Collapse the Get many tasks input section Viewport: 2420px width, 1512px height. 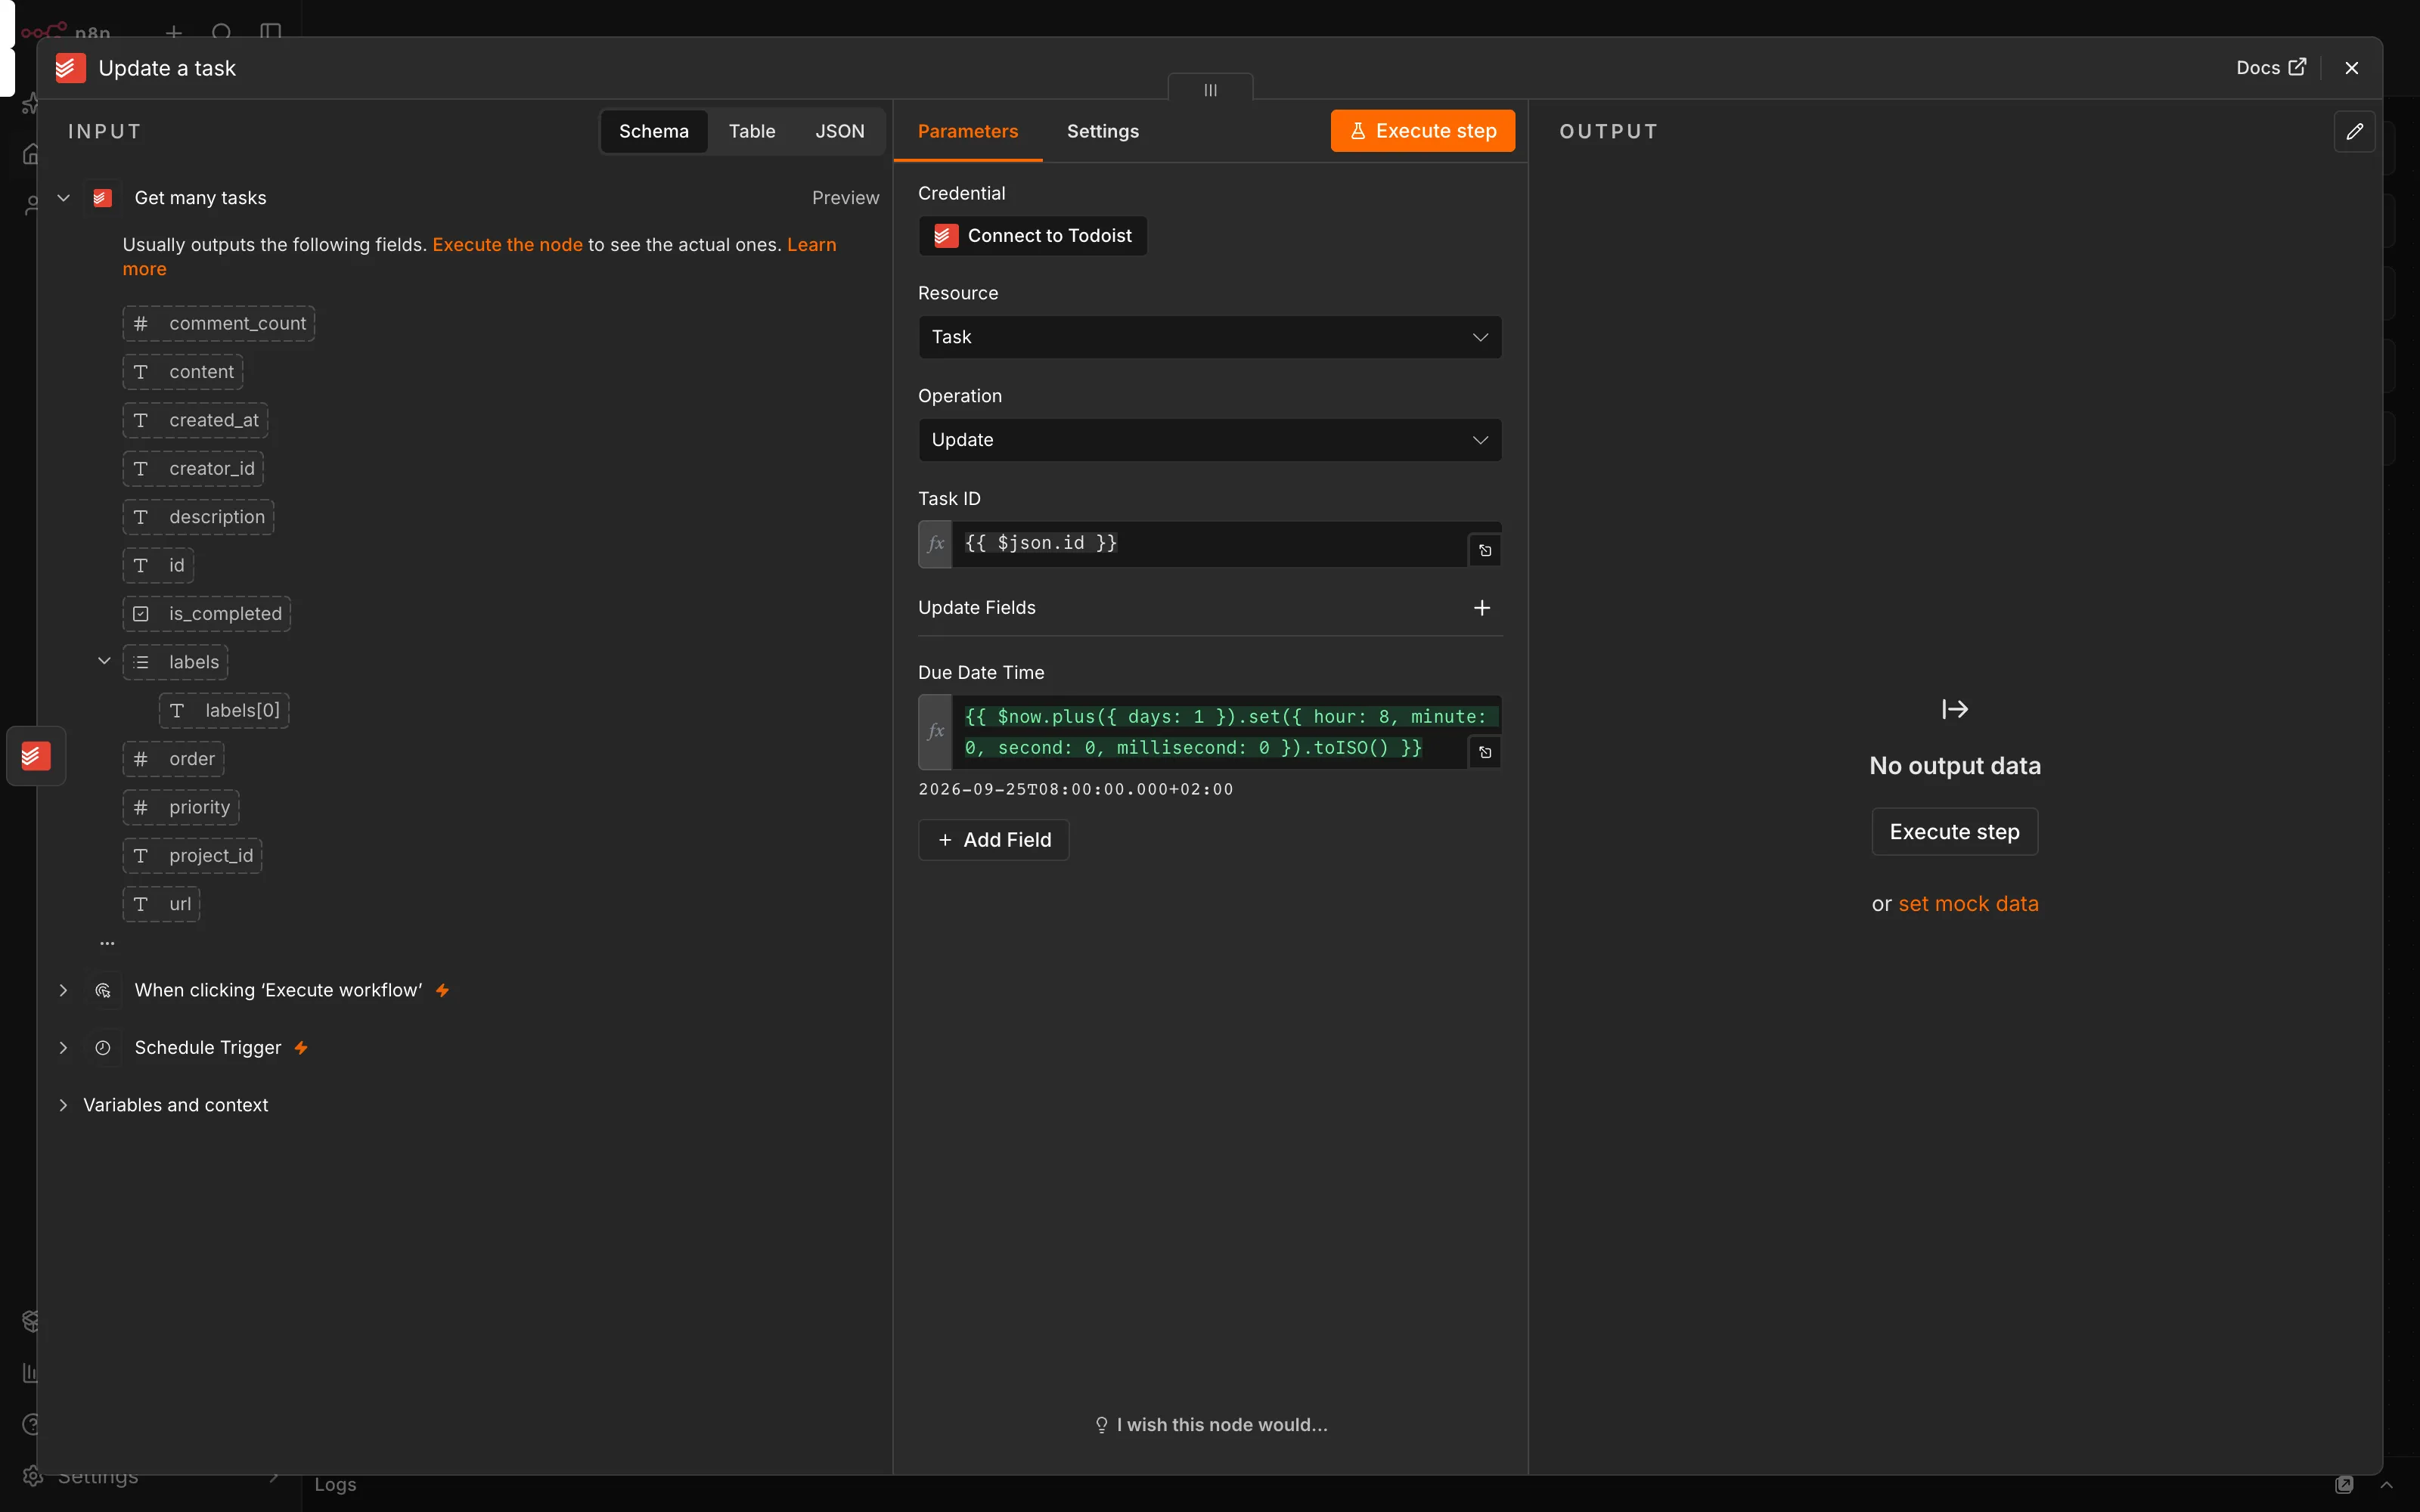tap(63, 198)
